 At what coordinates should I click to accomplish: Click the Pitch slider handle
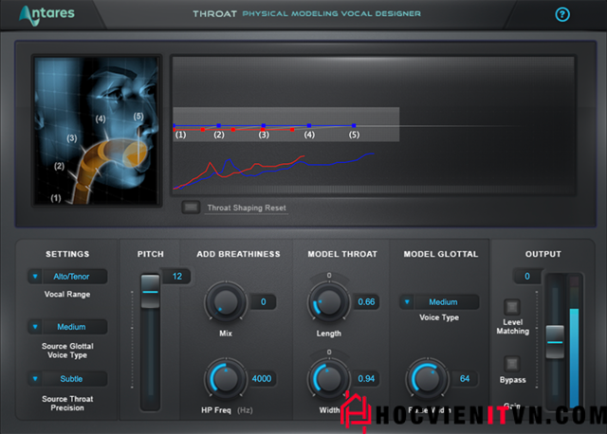150,291
